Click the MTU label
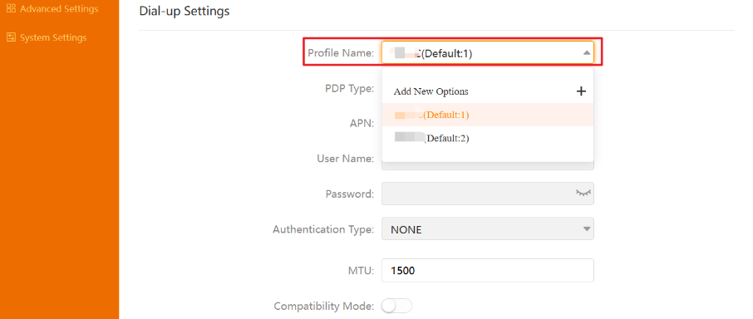 (361, 271)
